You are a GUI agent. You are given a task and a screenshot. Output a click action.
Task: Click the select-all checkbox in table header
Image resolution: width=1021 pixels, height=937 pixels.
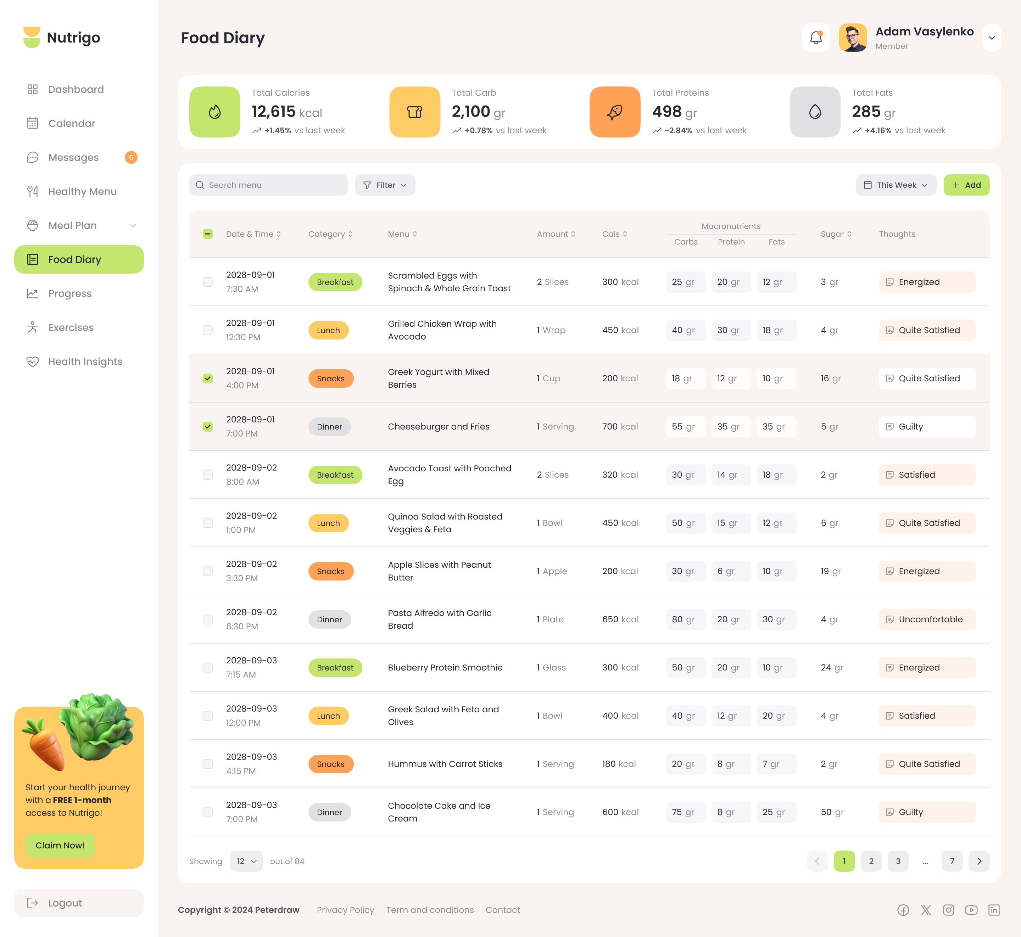[x=207, y=234]
